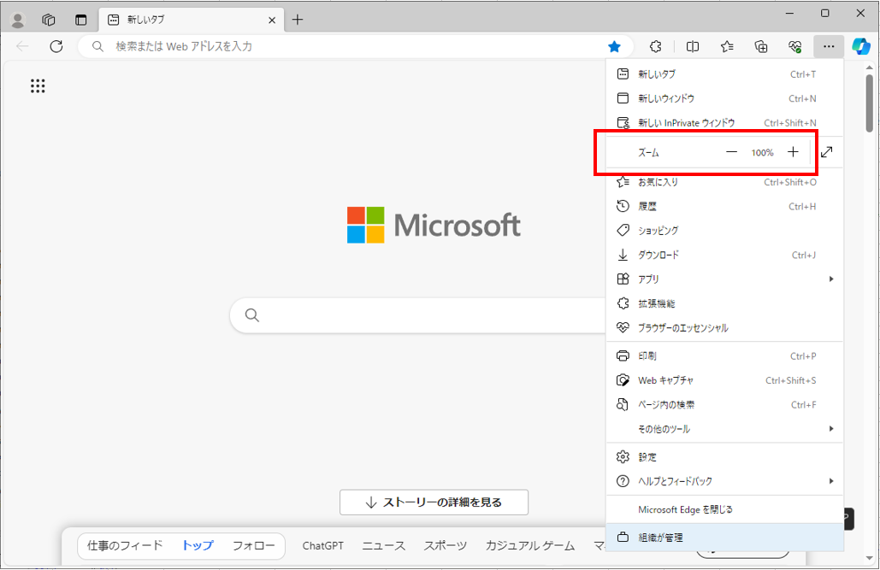Open 新しい InPrivate ウィンドウ menu item
Viewport: 880px width, 570px height.
[x=724, y=122]
